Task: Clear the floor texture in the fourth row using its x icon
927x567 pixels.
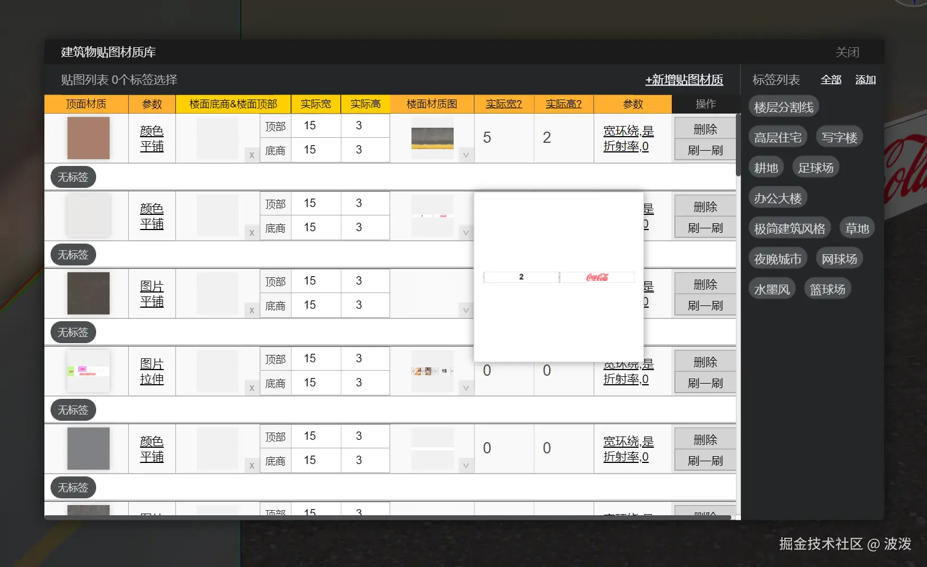Action: tap(251, 388)
